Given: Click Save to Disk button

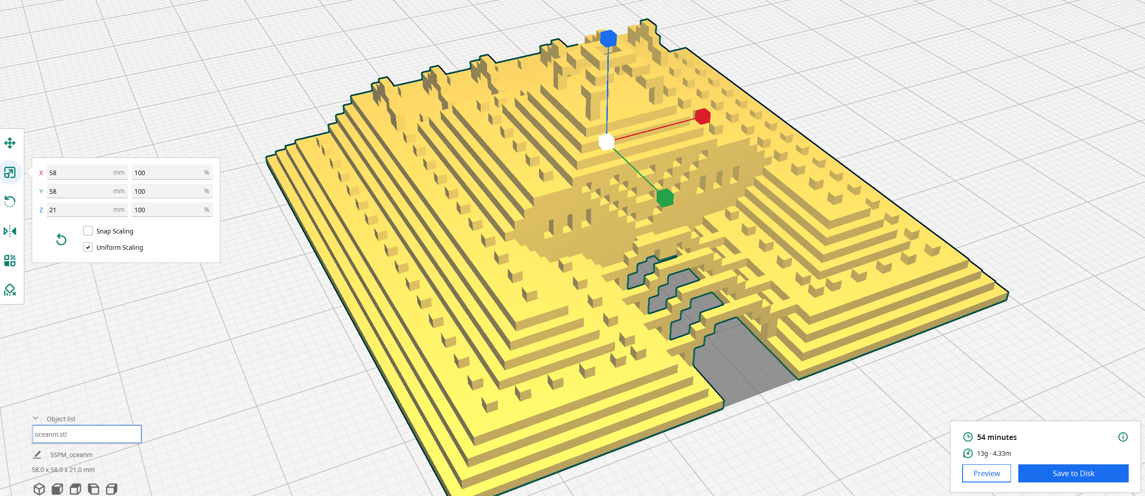Looking at the screenshot, I should [x=1073, y=473].
